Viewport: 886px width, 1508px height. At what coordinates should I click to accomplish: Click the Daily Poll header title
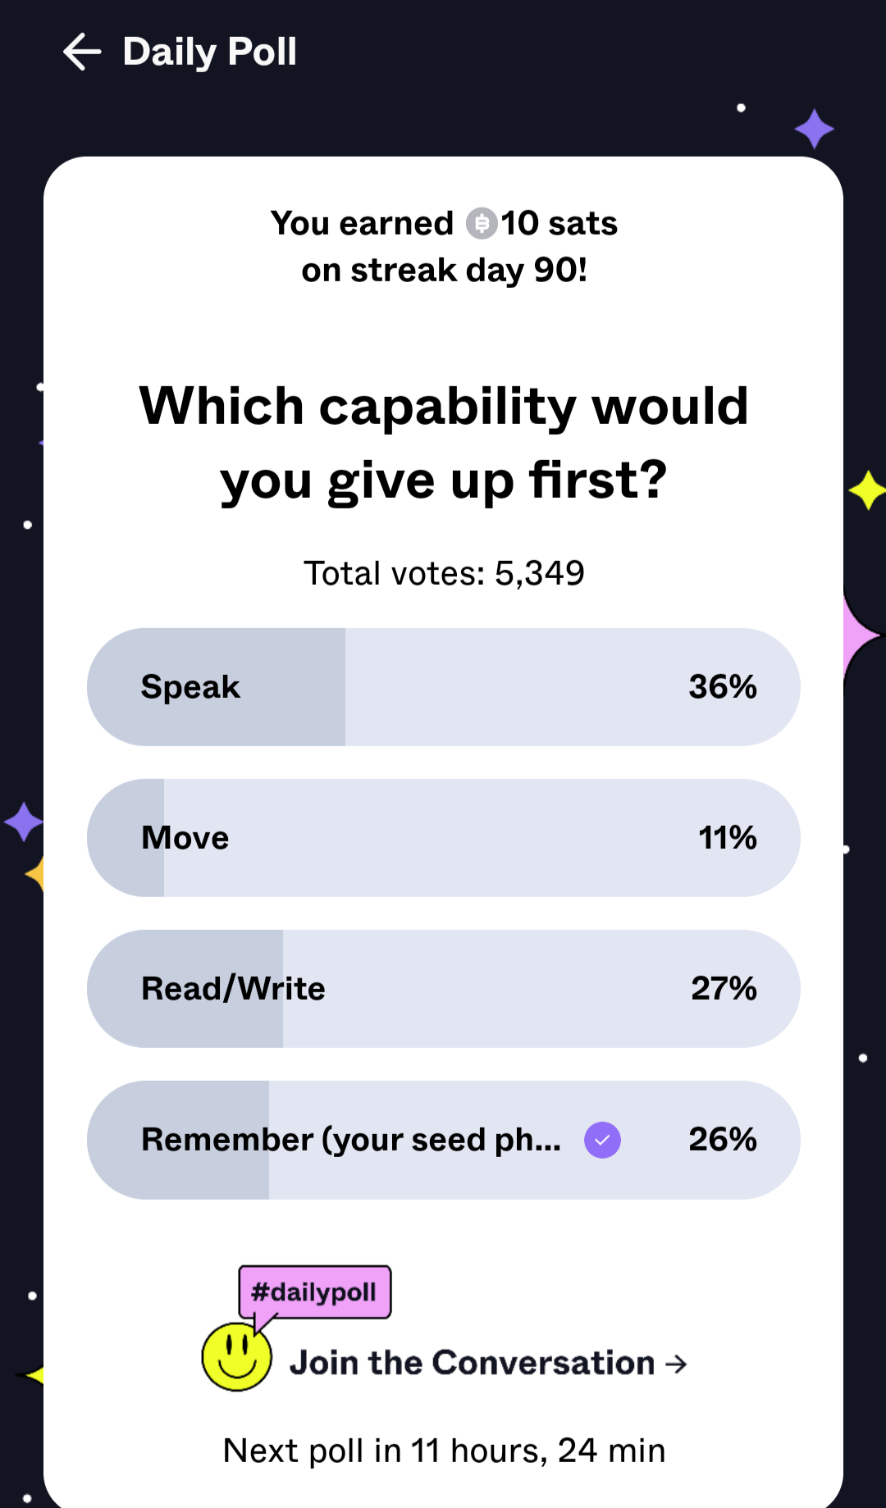pyautogui.click(x=209, y=52)
